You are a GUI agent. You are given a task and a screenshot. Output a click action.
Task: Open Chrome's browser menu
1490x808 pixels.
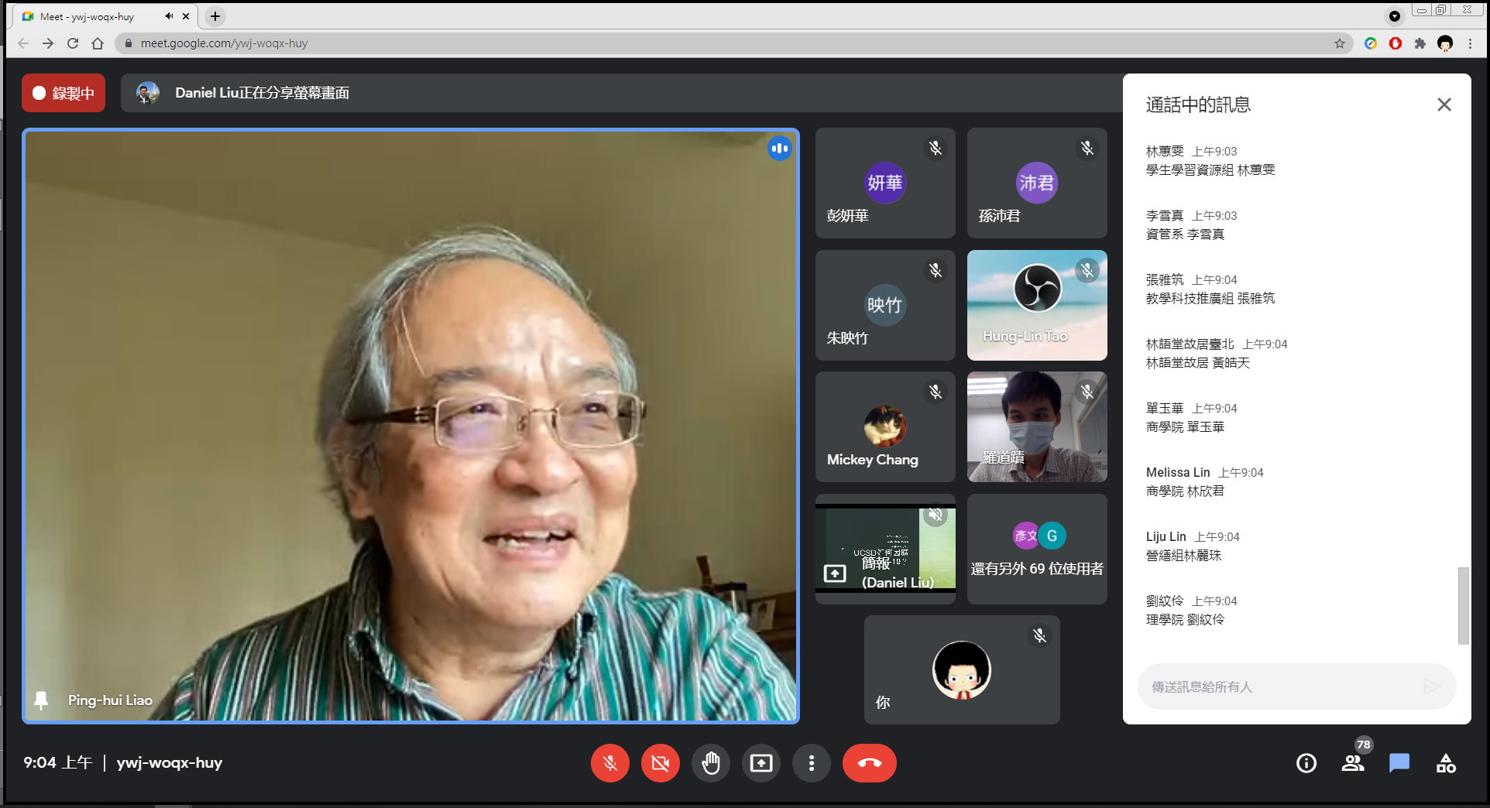pyautogui.click(x=1470, y=43)
